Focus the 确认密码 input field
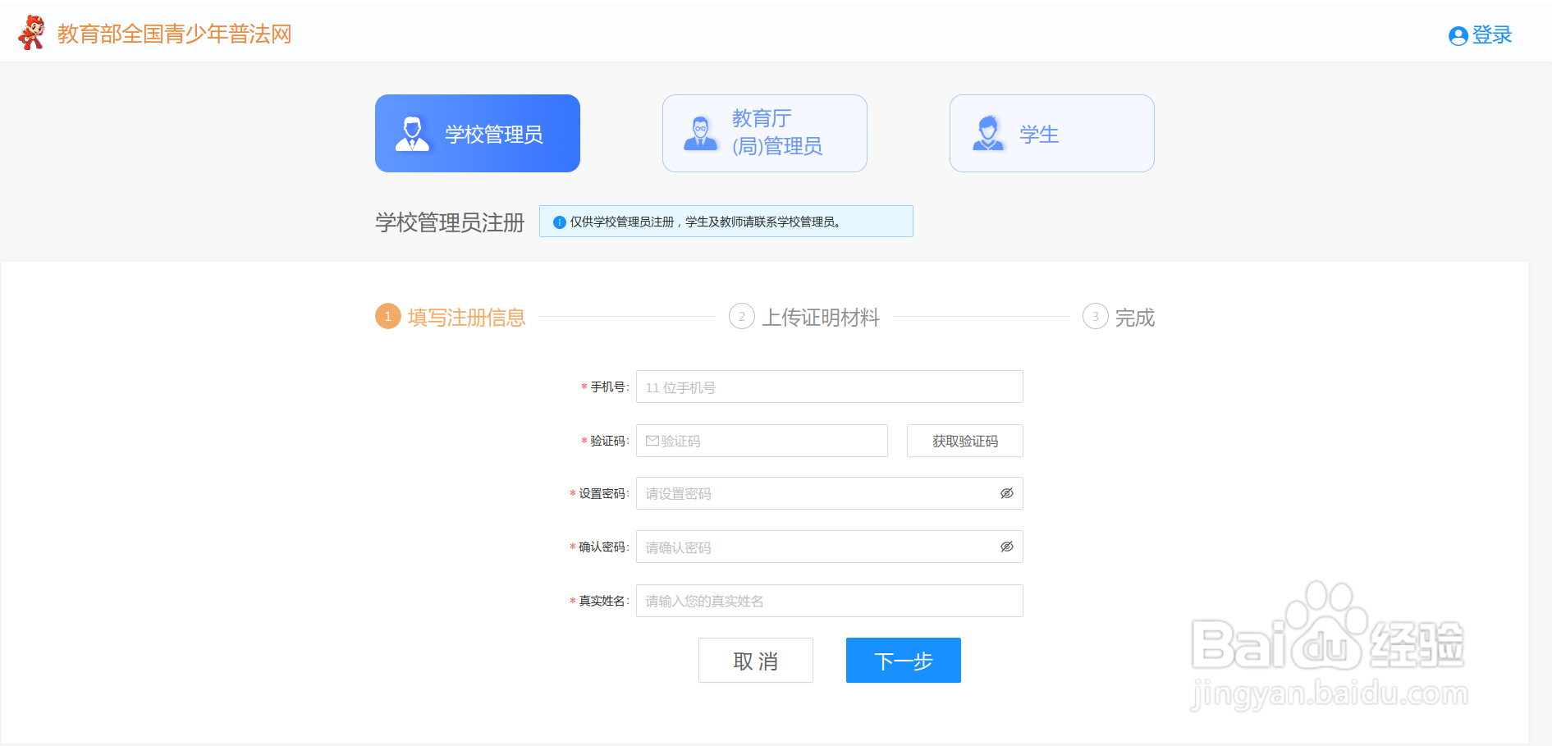This screenshot has width=1552, height=746. 830,547
